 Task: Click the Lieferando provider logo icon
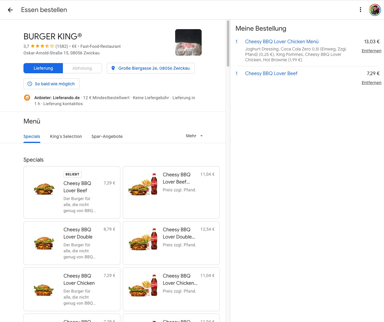pos(27,98)
